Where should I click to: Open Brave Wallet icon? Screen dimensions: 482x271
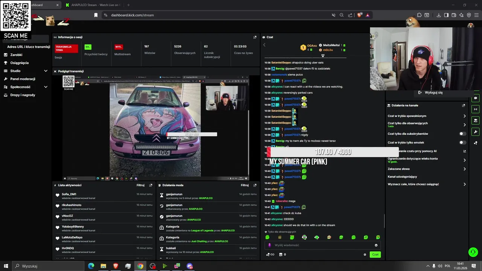pos(454,15)
